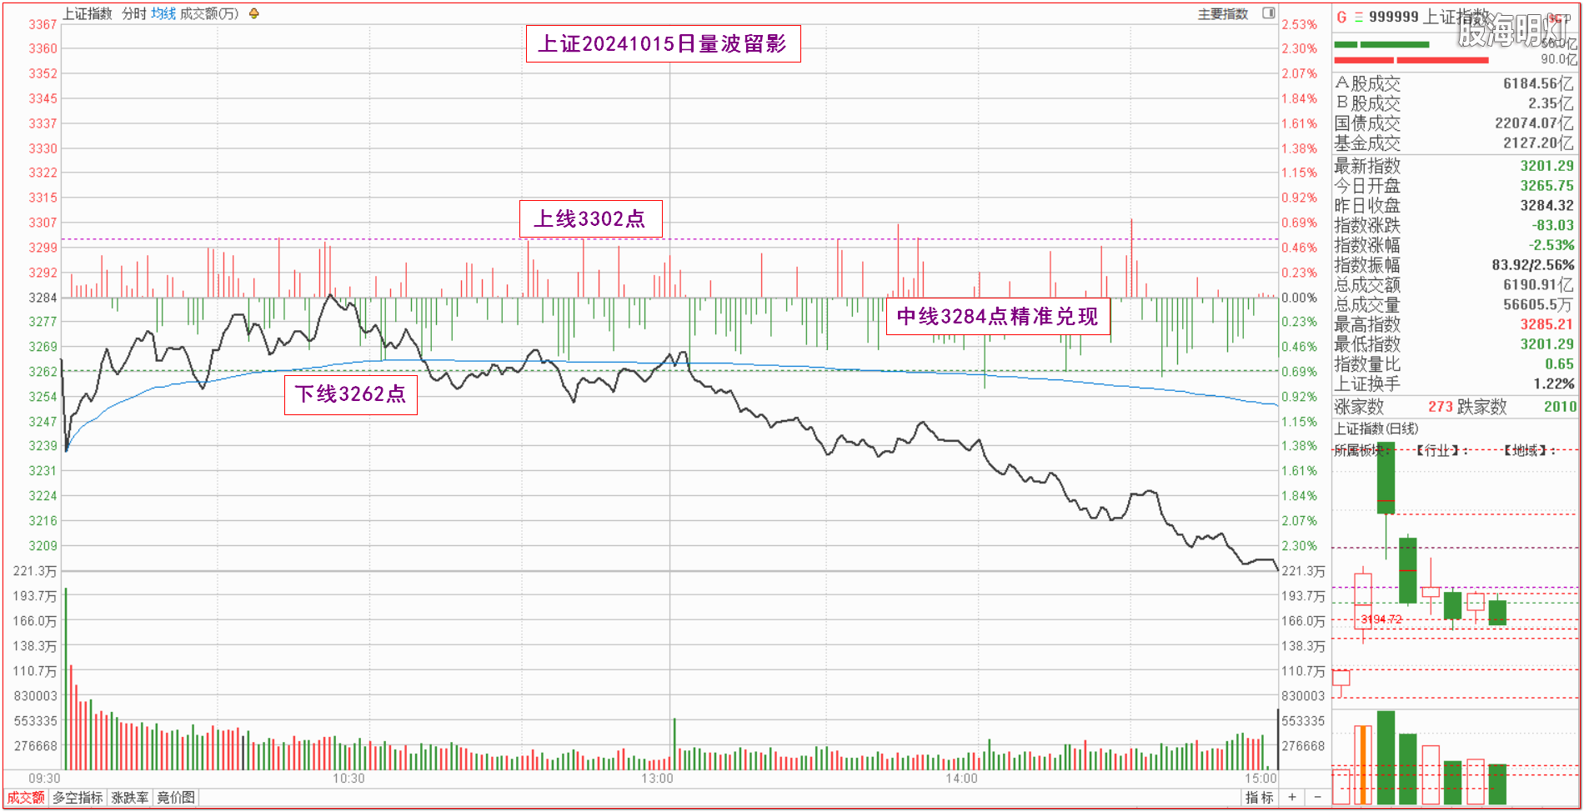
Task: Click the 10:30 time axis marker
Action: [x=348, y=779]
